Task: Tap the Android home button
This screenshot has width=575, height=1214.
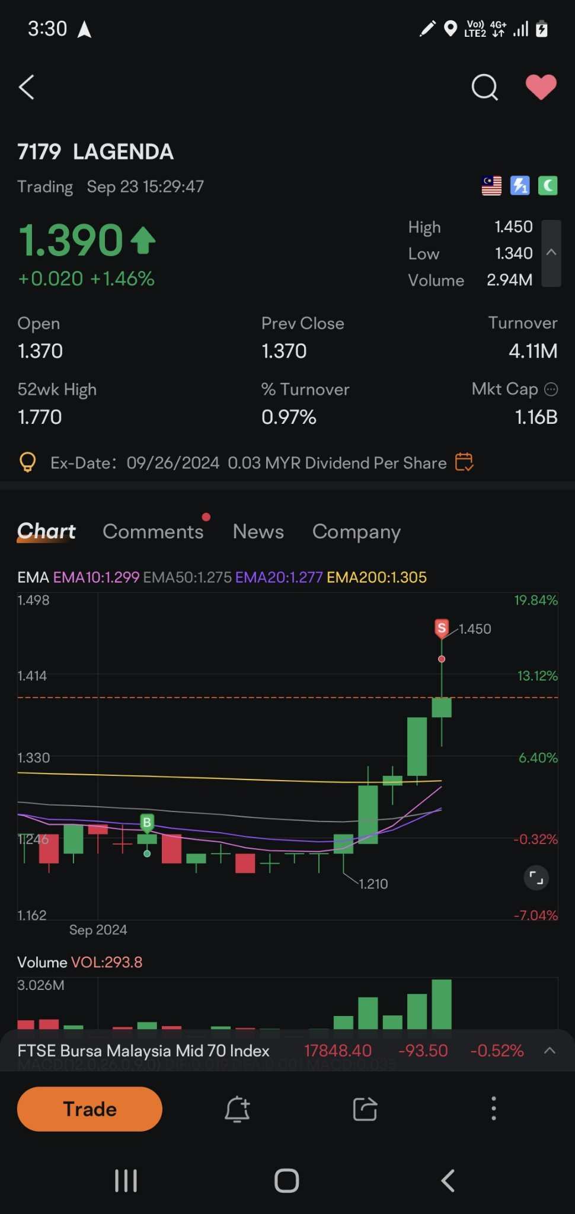Action: [x=287, y=1181]
